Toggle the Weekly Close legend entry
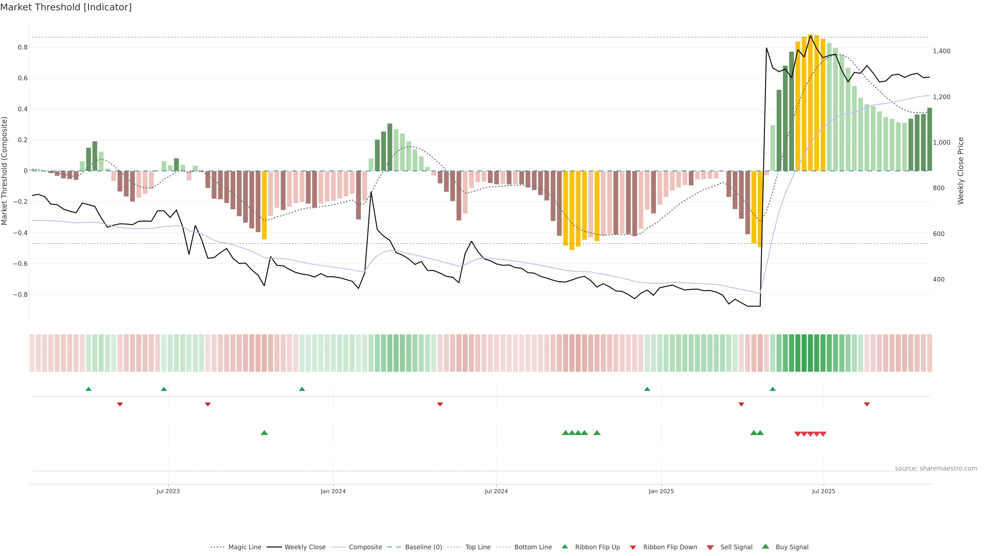Image resolution: width=990 pixels, height=556 pixels. [x=305, y=547]
